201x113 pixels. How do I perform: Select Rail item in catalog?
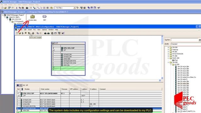coord(176,60)
